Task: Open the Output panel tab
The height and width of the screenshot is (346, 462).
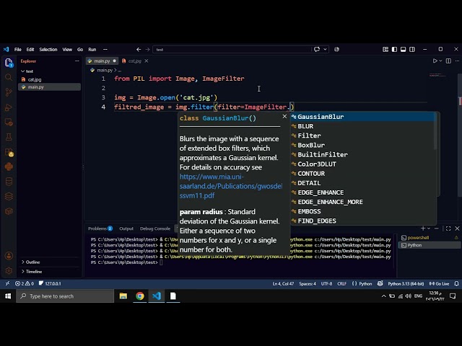Action: coord(126,229)
